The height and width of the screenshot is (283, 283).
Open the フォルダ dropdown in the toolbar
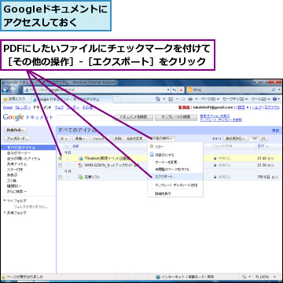100,138
